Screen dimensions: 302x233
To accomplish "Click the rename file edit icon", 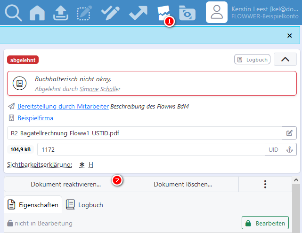I will [x=289, y=133].
